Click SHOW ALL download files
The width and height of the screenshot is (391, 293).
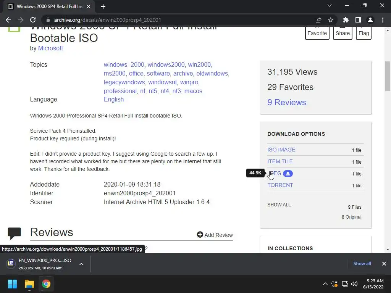279,205
